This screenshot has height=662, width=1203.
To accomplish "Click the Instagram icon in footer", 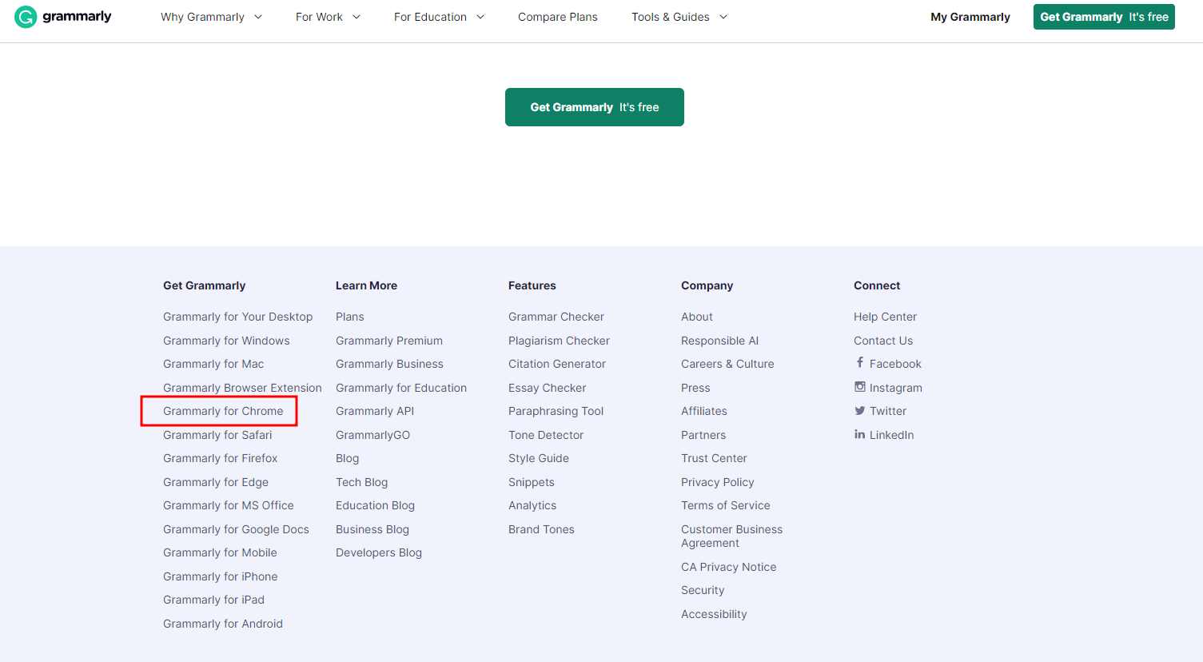I will (860, 387).
